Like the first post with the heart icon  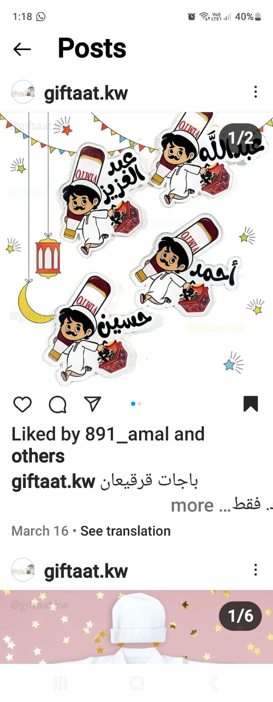pos(22,404)
